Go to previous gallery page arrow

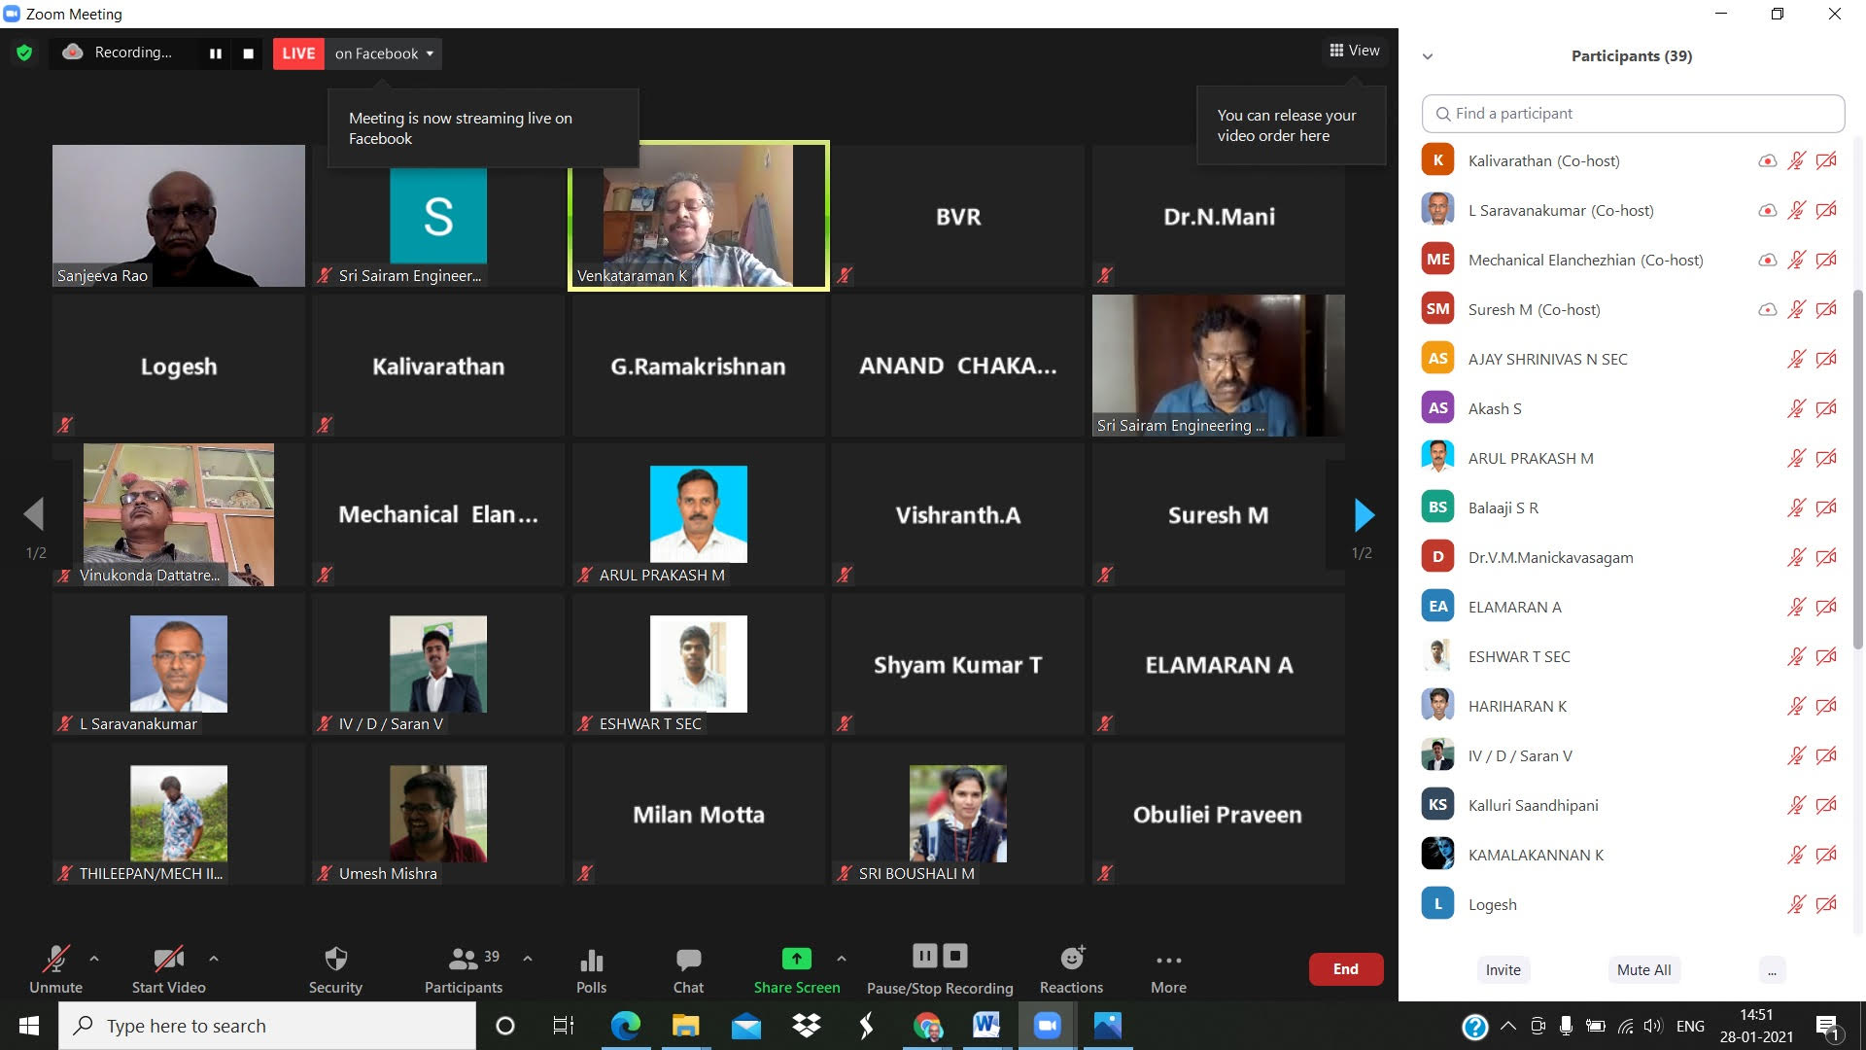pos(34,514)
